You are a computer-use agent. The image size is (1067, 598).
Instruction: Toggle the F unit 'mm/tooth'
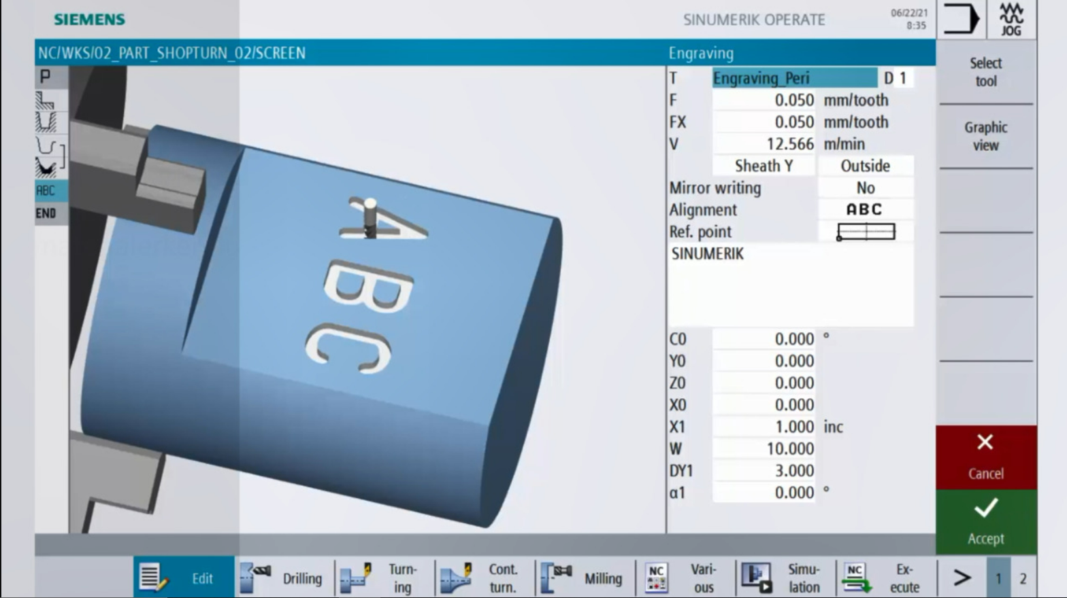click(x=856, y=100)
